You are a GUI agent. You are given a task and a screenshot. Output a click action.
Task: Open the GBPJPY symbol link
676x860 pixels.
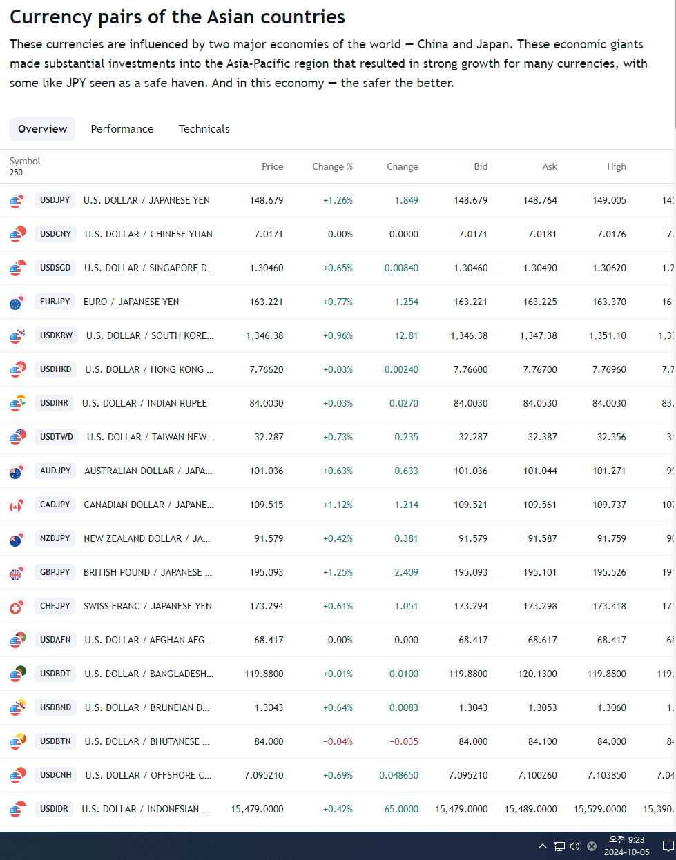(x=55, y=572)
